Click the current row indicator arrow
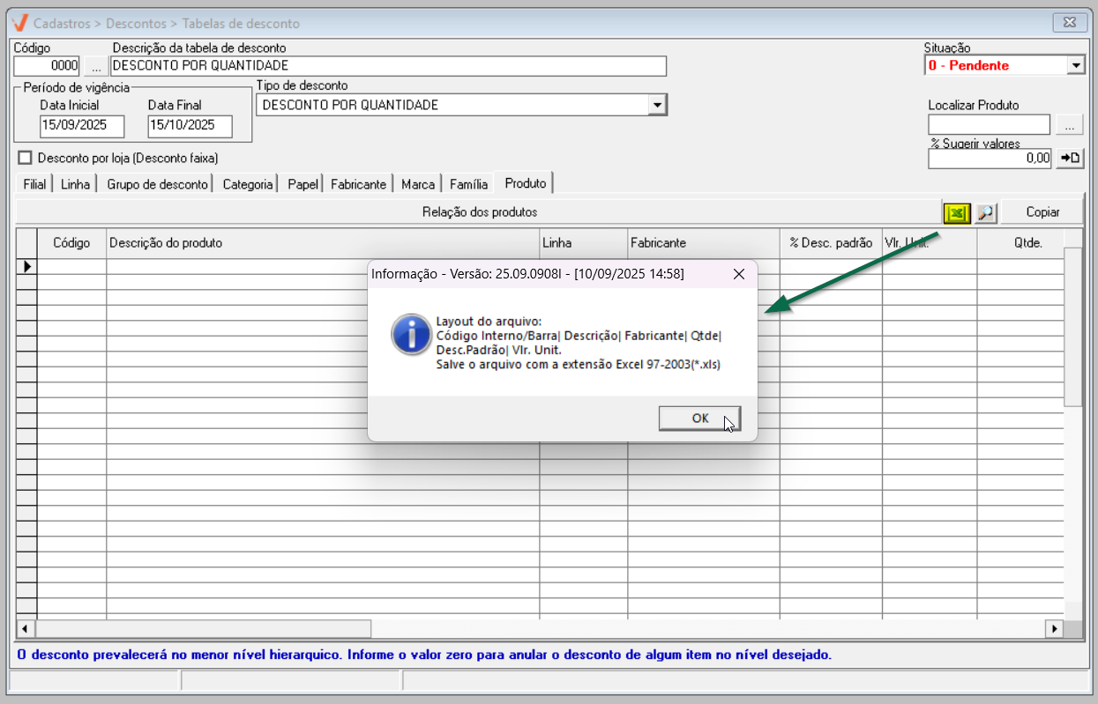The width and height of the screenshot is (1098, 704). pyautogui.click(x=26, y=265)
